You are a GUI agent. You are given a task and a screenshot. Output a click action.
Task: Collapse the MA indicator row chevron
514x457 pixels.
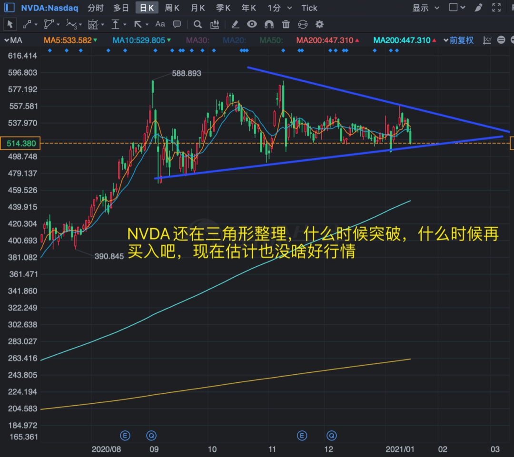(7, 40)
